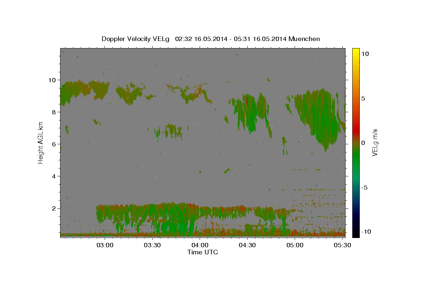Click the "03:30" time tick label
Viewport: 427px width, 285px height.
pyautogui.click(x=153, y=245)
